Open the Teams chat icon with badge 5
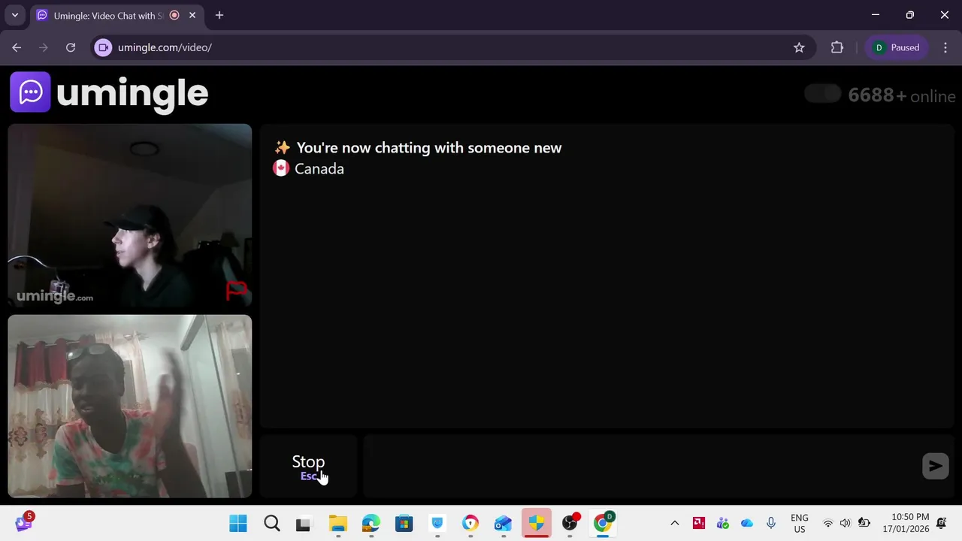962x541 pixels. pos(24,522)
